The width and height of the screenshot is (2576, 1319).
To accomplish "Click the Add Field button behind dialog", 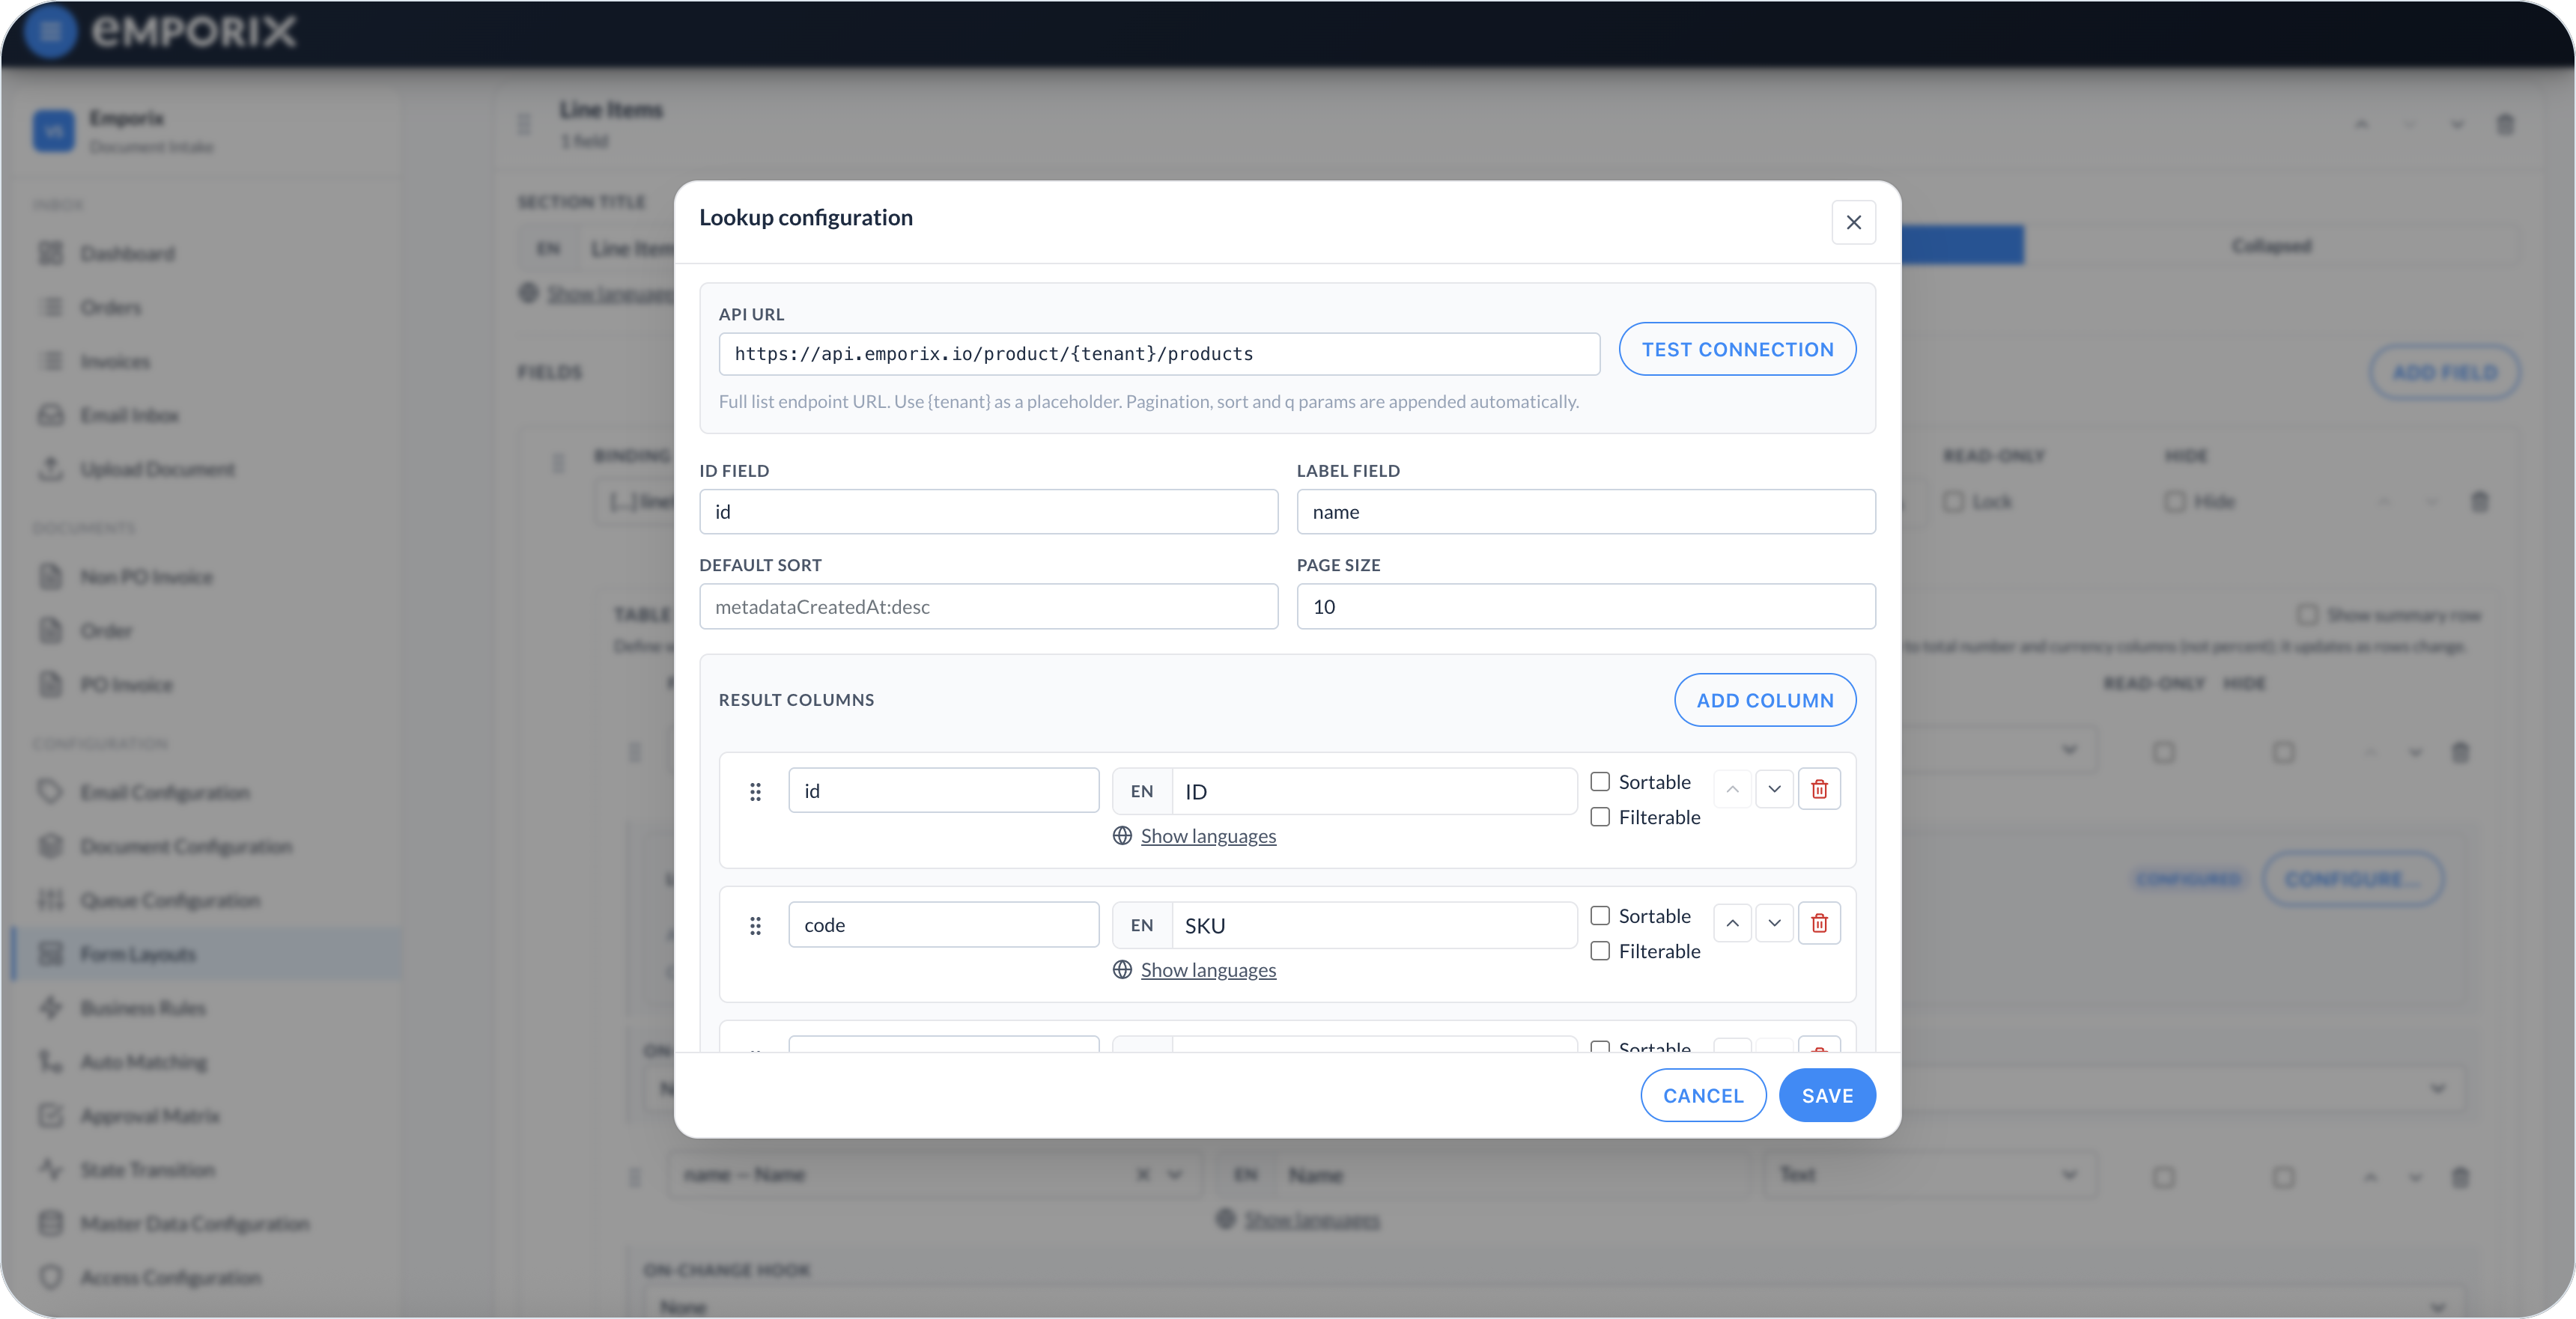I will click(2444, 373).
